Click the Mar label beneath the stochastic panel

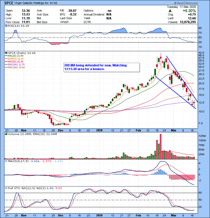point(174,216)
